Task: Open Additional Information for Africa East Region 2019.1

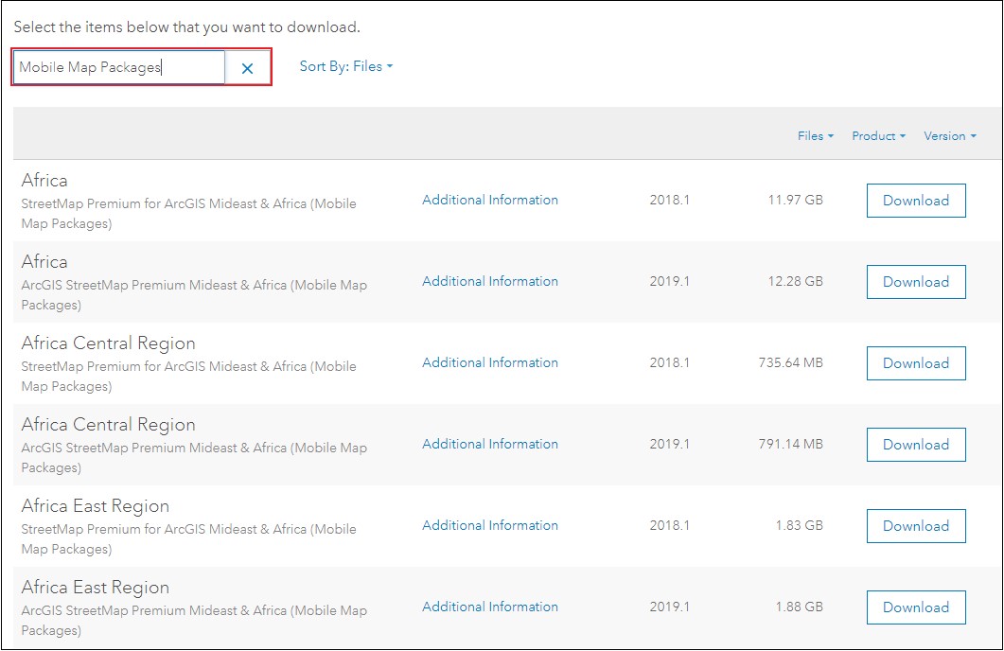Action: click(490, 607)
